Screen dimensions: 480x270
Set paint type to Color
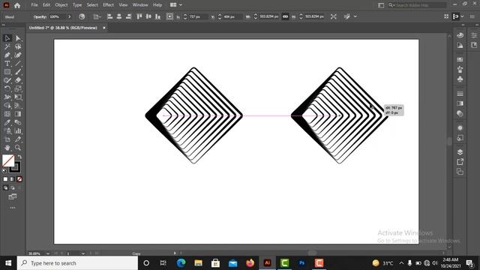5,179
